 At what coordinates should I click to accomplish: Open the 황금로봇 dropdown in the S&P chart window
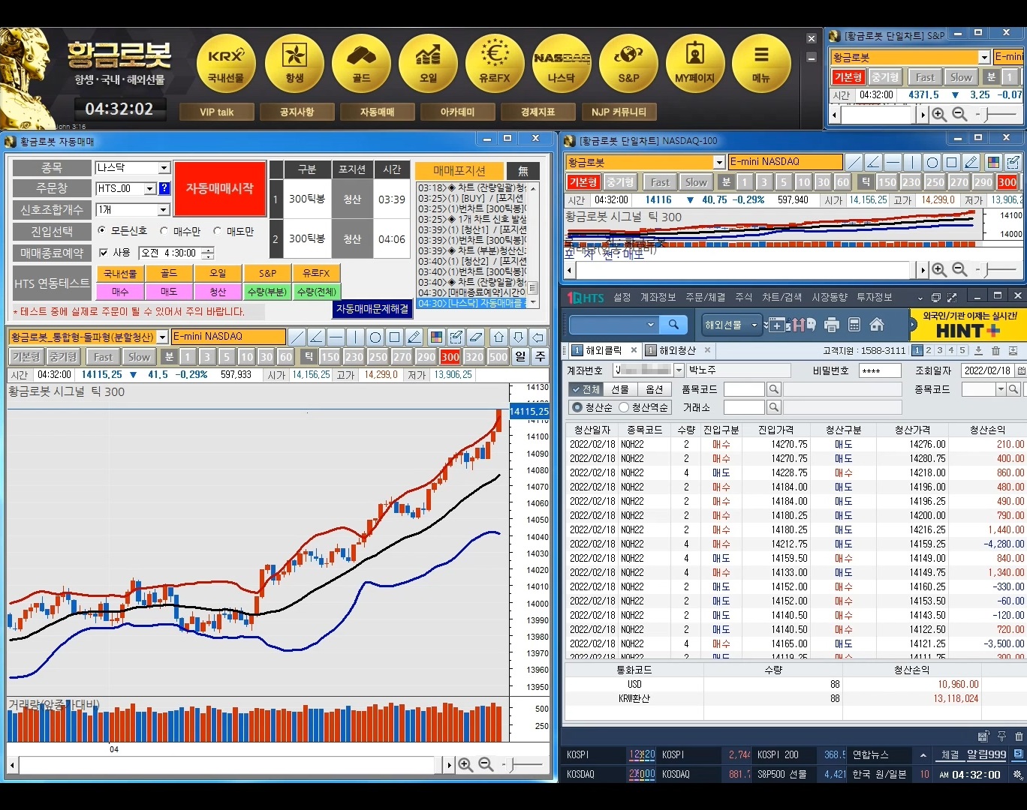coord(984,57)
